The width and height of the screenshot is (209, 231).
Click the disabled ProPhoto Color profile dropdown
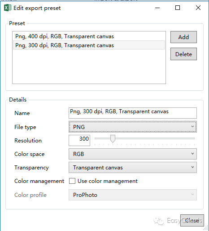[133, 195]
